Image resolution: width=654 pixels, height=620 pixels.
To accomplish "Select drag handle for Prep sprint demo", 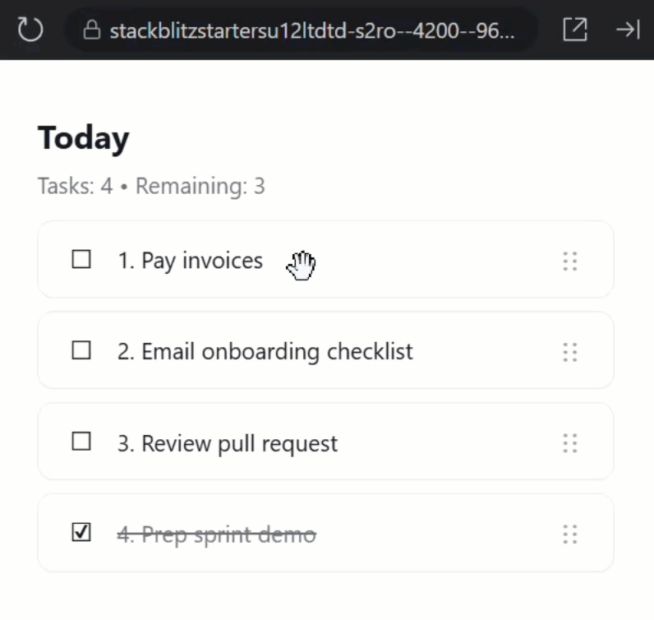I will [570, 534].
